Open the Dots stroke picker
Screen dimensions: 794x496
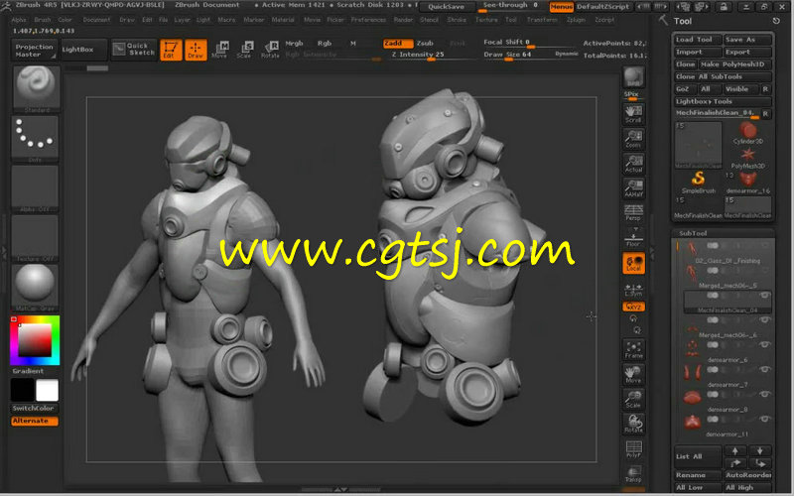click(x=35, y=139)
